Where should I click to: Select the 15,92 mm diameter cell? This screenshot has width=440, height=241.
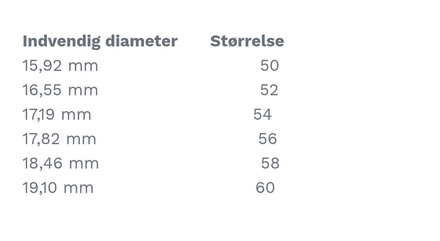tap(60, 66)
